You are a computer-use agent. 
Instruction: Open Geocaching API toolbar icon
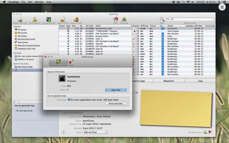[49, 19]
